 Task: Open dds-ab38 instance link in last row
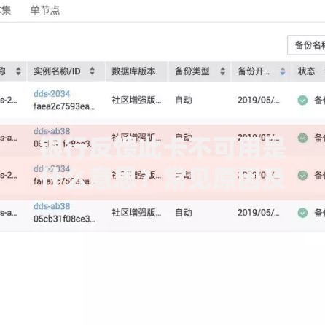pyautogui.click(x=52, y=206)
